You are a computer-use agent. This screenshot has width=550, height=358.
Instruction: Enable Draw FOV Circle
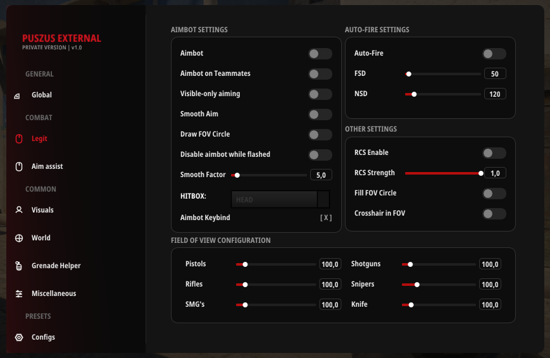point(320,135)
